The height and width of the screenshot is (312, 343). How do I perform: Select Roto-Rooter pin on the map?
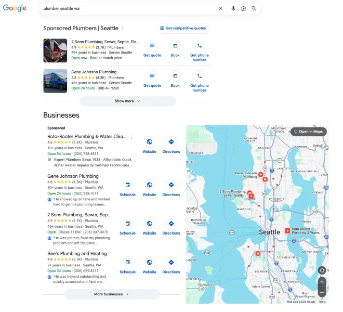(x=287, y=231)
